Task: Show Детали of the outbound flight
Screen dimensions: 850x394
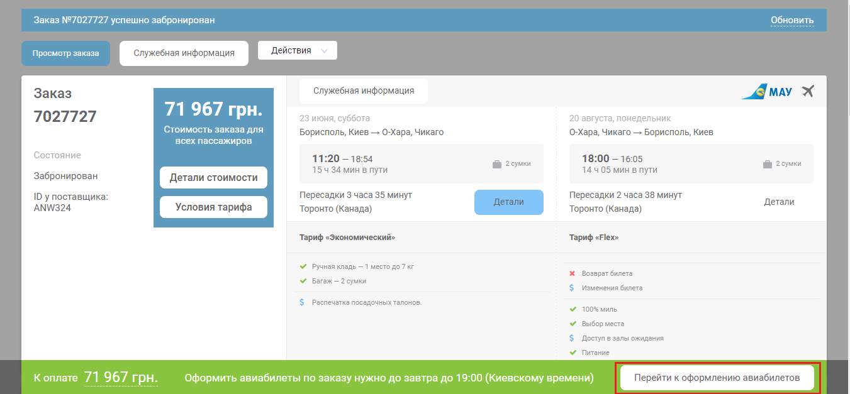Action: click(x=508, y=202)
